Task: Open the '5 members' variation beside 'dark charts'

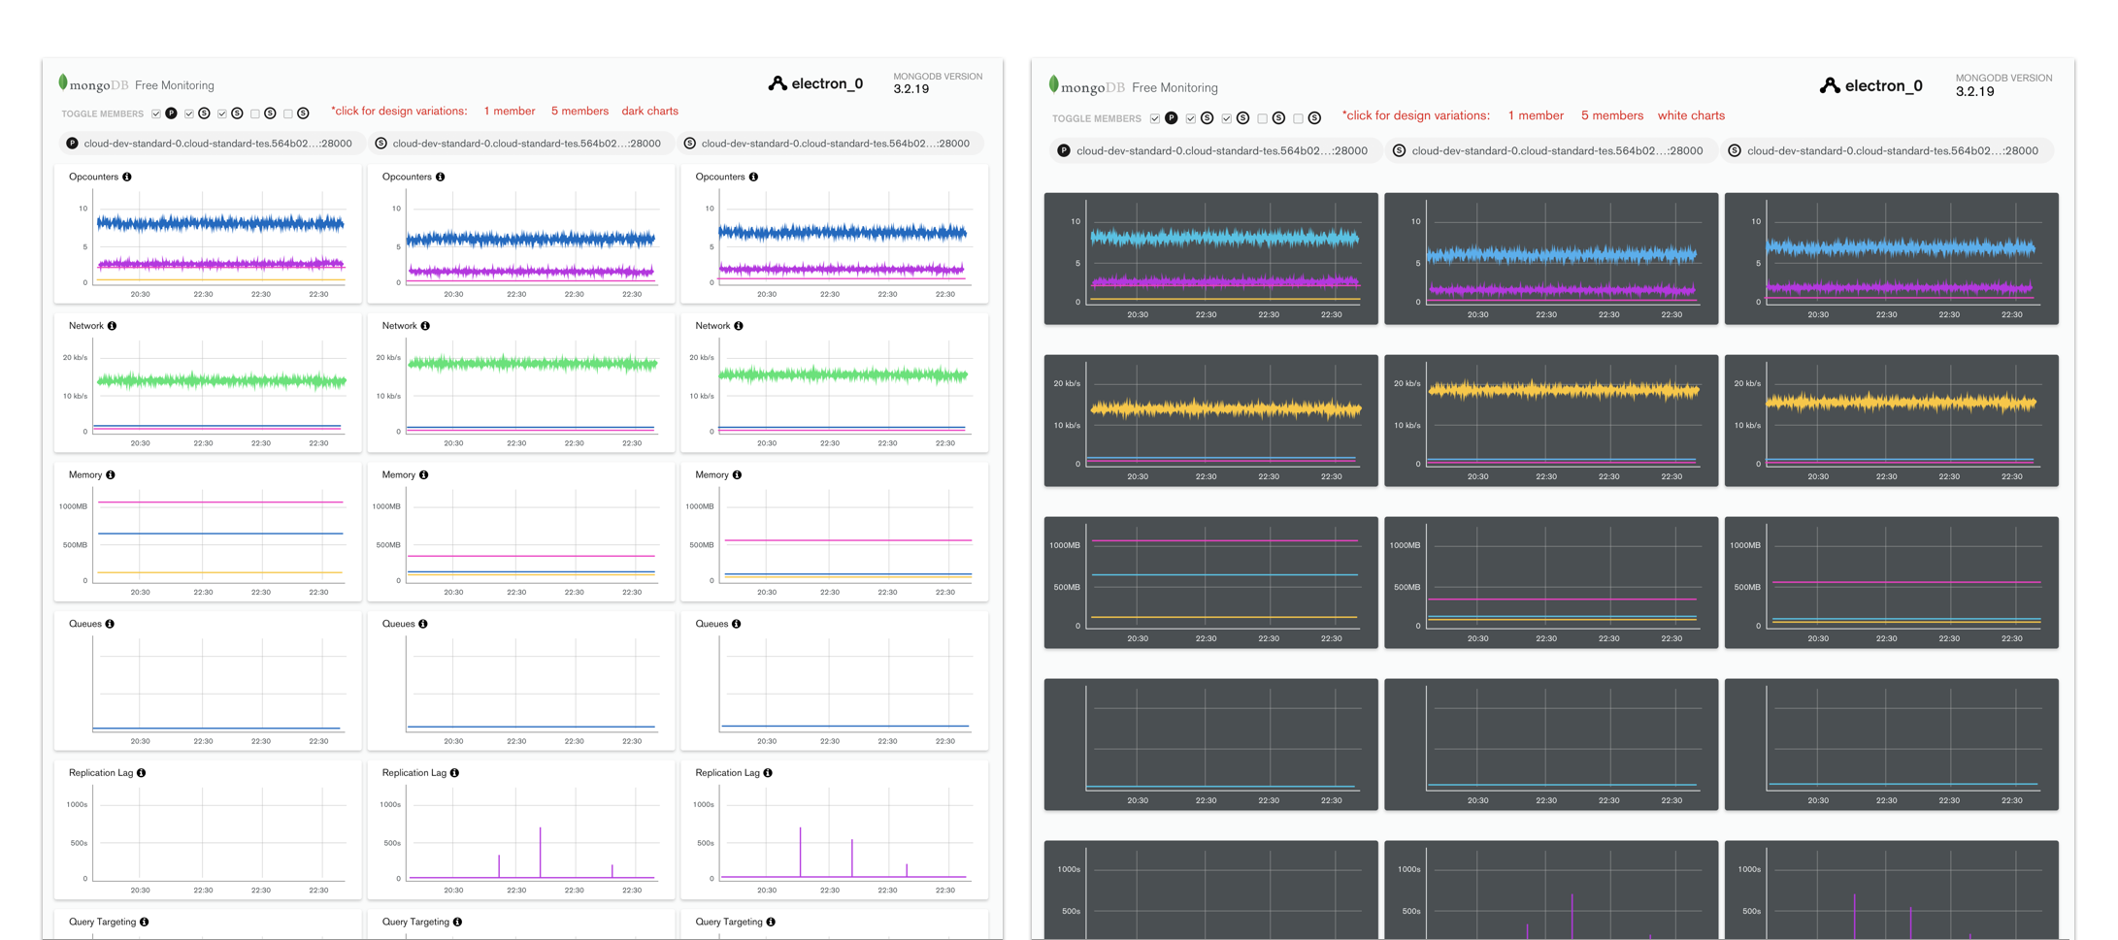Action: coord(579,112)
